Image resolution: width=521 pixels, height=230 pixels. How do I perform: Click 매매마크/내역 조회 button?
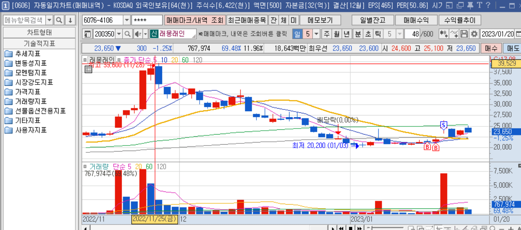coord(195,20)
